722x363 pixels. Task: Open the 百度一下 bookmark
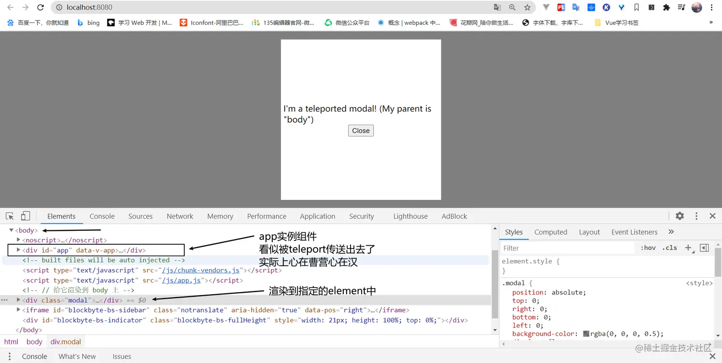pyautogui.click(x=39, y=22)
